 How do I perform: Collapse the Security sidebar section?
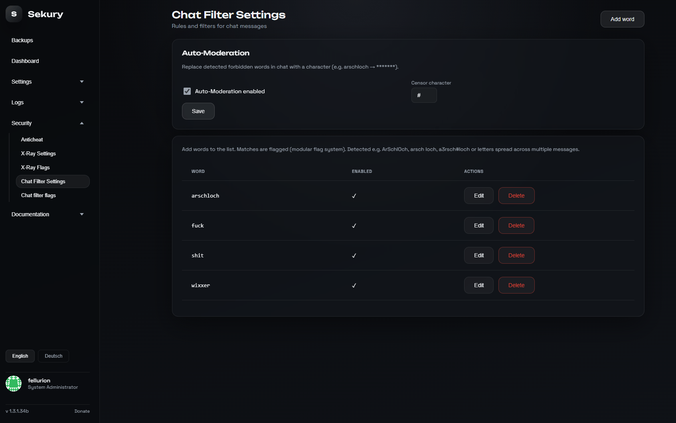click(47, 123)
